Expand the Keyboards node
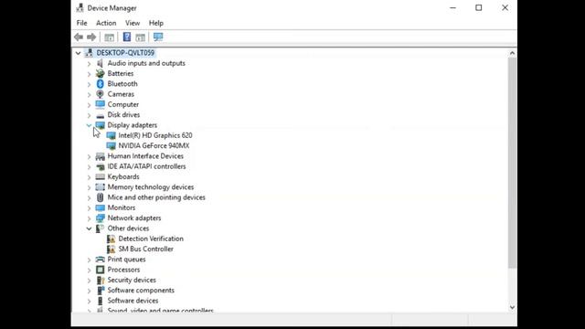The height and width of the screenshot is (329, 585). pyautogui.click(x=89, y=177)
